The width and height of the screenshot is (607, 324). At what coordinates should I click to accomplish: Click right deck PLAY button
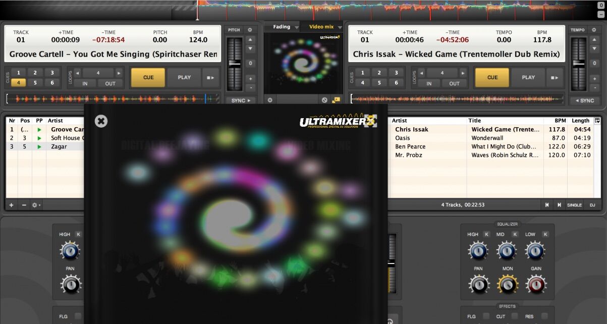pyautogui.click(x=528, y=78)
